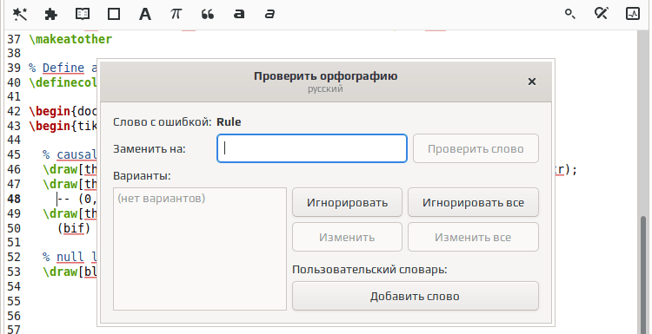The image size is (652, 334).
Task: Click the 'Игнорировать все' button
Action: click(x=473, y=202)
